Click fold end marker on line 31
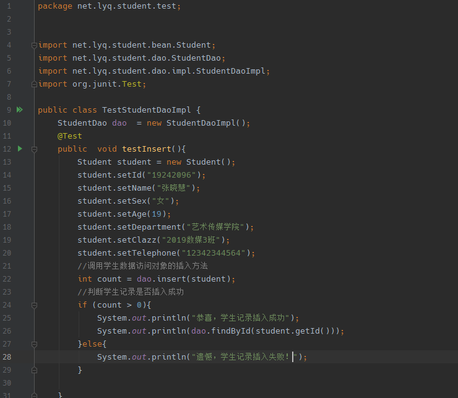Viewport: 458px width, 398px height. click(34, 396)
